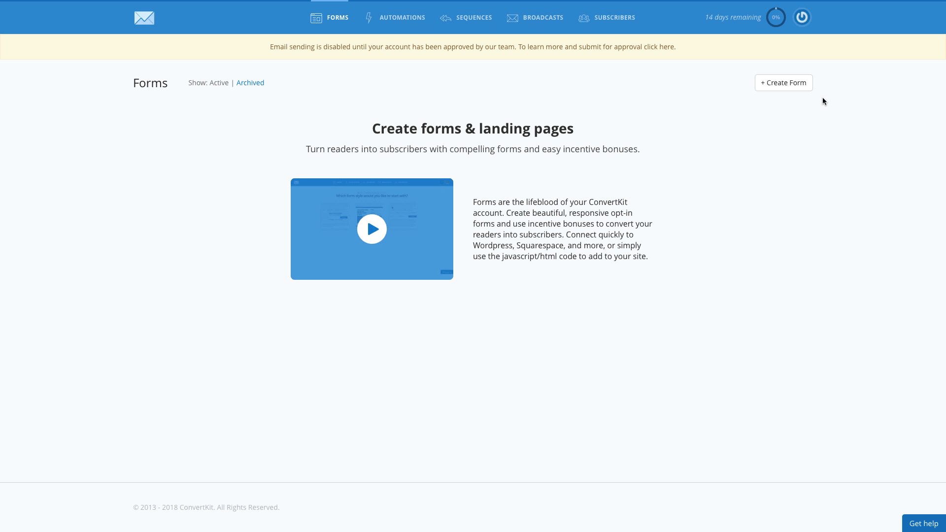Viewport: 946px width, 532px height.
Task: Go to the Sequences tab
Action: (x=473, y=18)
